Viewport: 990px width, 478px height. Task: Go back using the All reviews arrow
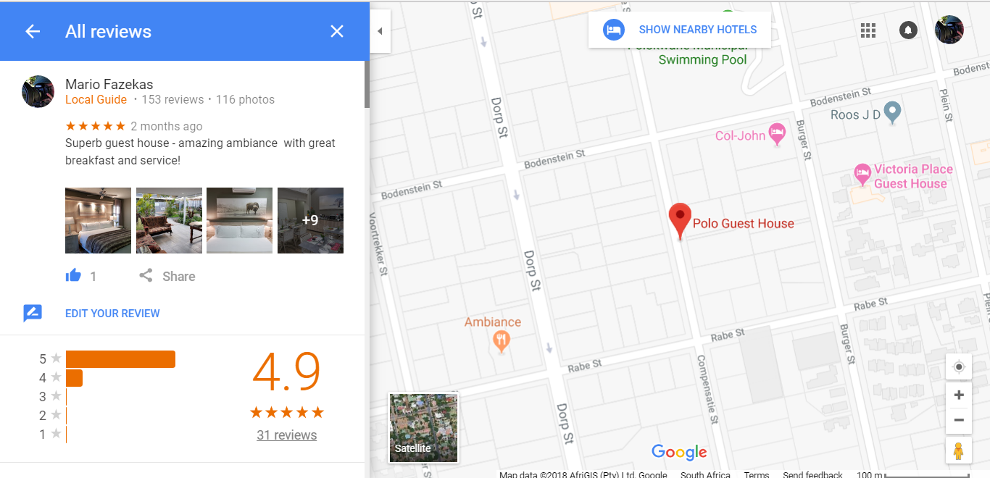33,31
